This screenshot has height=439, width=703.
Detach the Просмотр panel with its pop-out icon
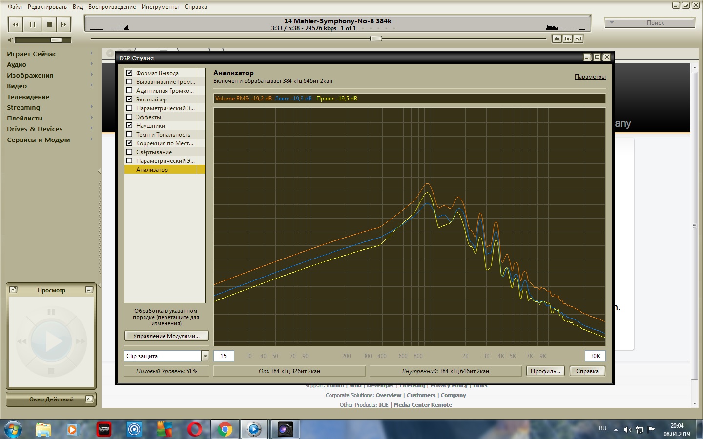tap(14, 290)
